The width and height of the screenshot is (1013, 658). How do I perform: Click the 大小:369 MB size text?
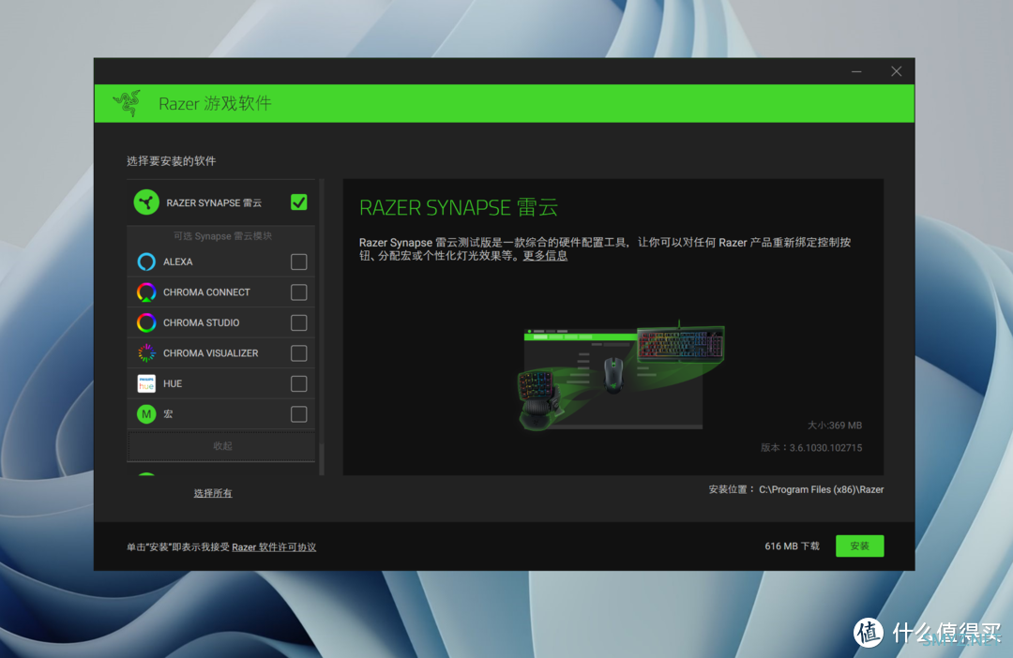pos(835,425)
